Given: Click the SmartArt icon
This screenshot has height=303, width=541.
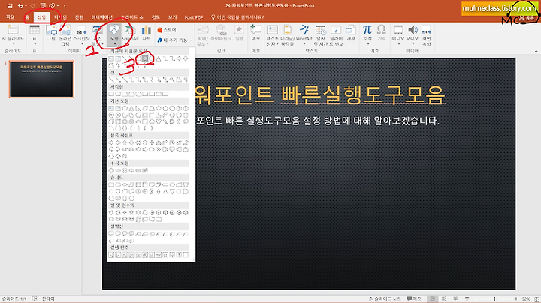Looking at the screenshot, I should click(130, 33).
